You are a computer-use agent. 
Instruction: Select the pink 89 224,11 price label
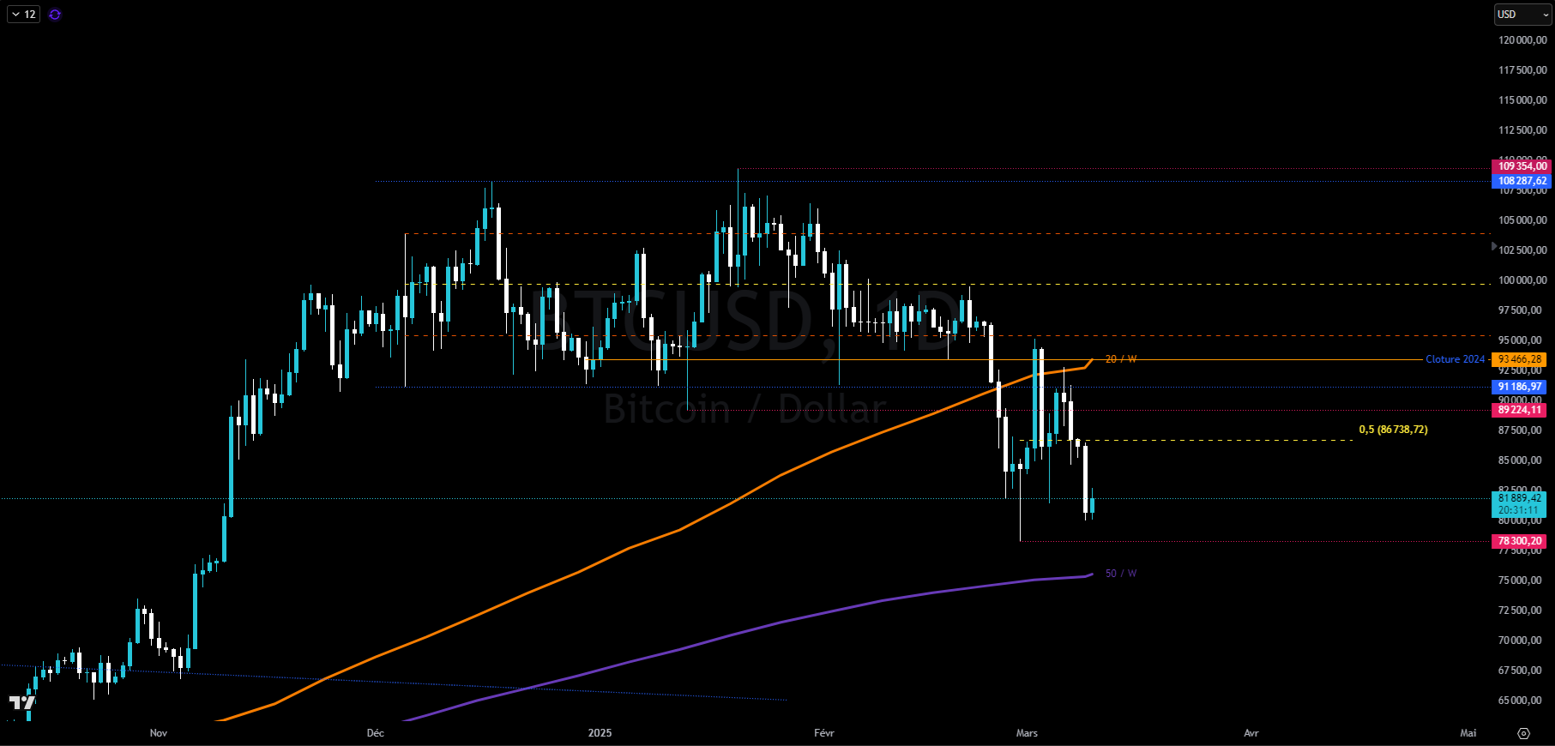[x=1519, y=410]
